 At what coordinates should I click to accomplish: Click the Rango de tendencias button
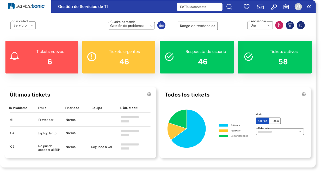(197, 26)
